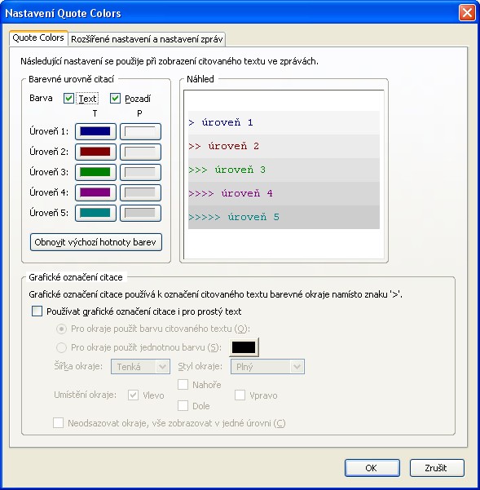This screenshot has width=480, height=490.
Task: Click preview line '>>> úroveň 3'
Action: (284, 170)
